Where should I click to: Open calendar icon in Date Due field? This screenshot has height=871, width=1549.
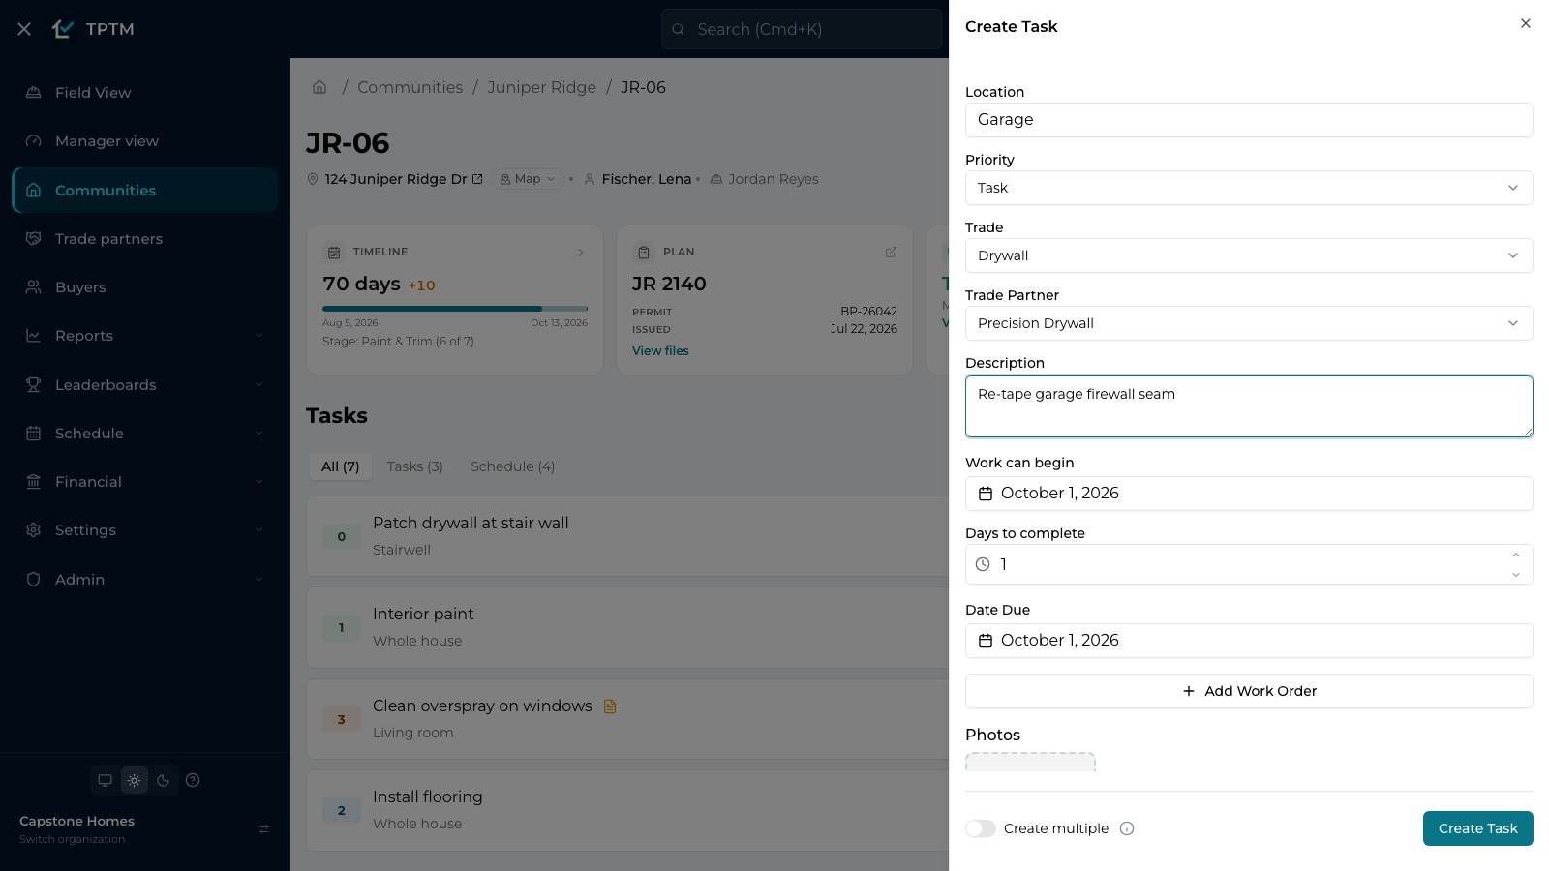point(986,641)
